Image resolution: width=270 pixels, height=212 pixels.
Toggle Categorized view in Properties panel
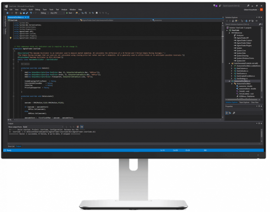pos(227,113)
